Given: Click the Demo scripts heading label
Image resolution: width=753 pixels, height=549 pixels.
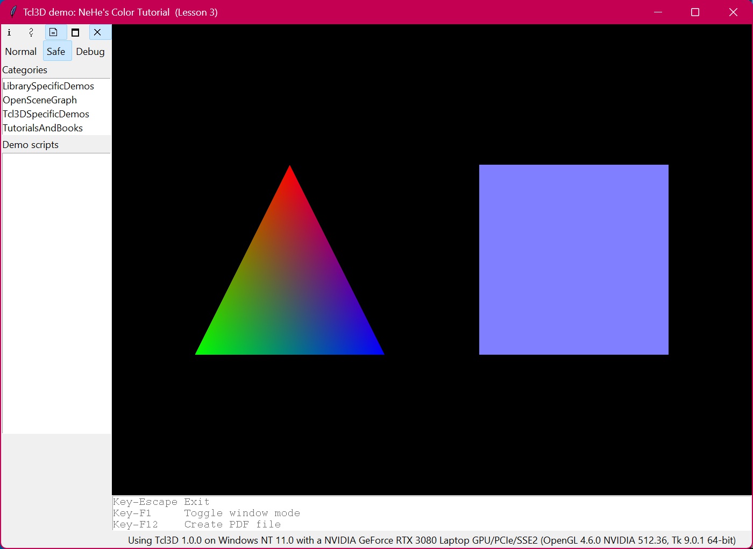Looking at the screenshot, I should click(x=31, y=145).
